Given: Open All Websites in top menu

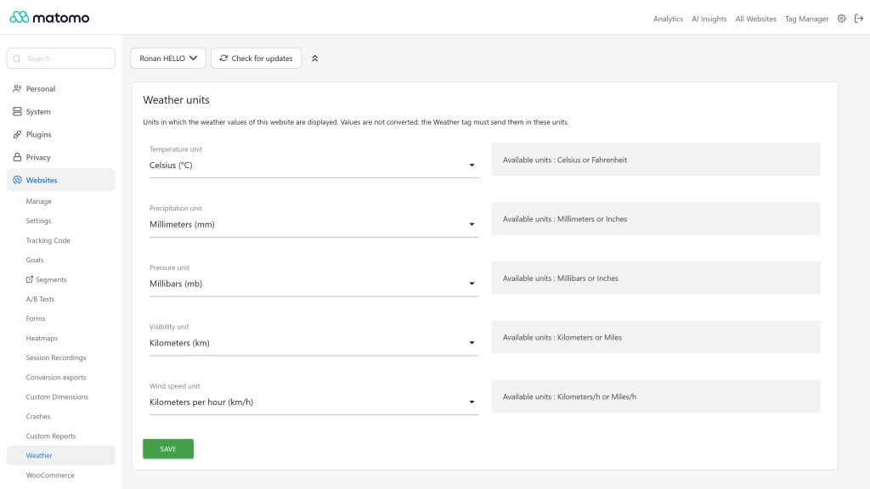Looking at the screenshot, I should (755, 19).
